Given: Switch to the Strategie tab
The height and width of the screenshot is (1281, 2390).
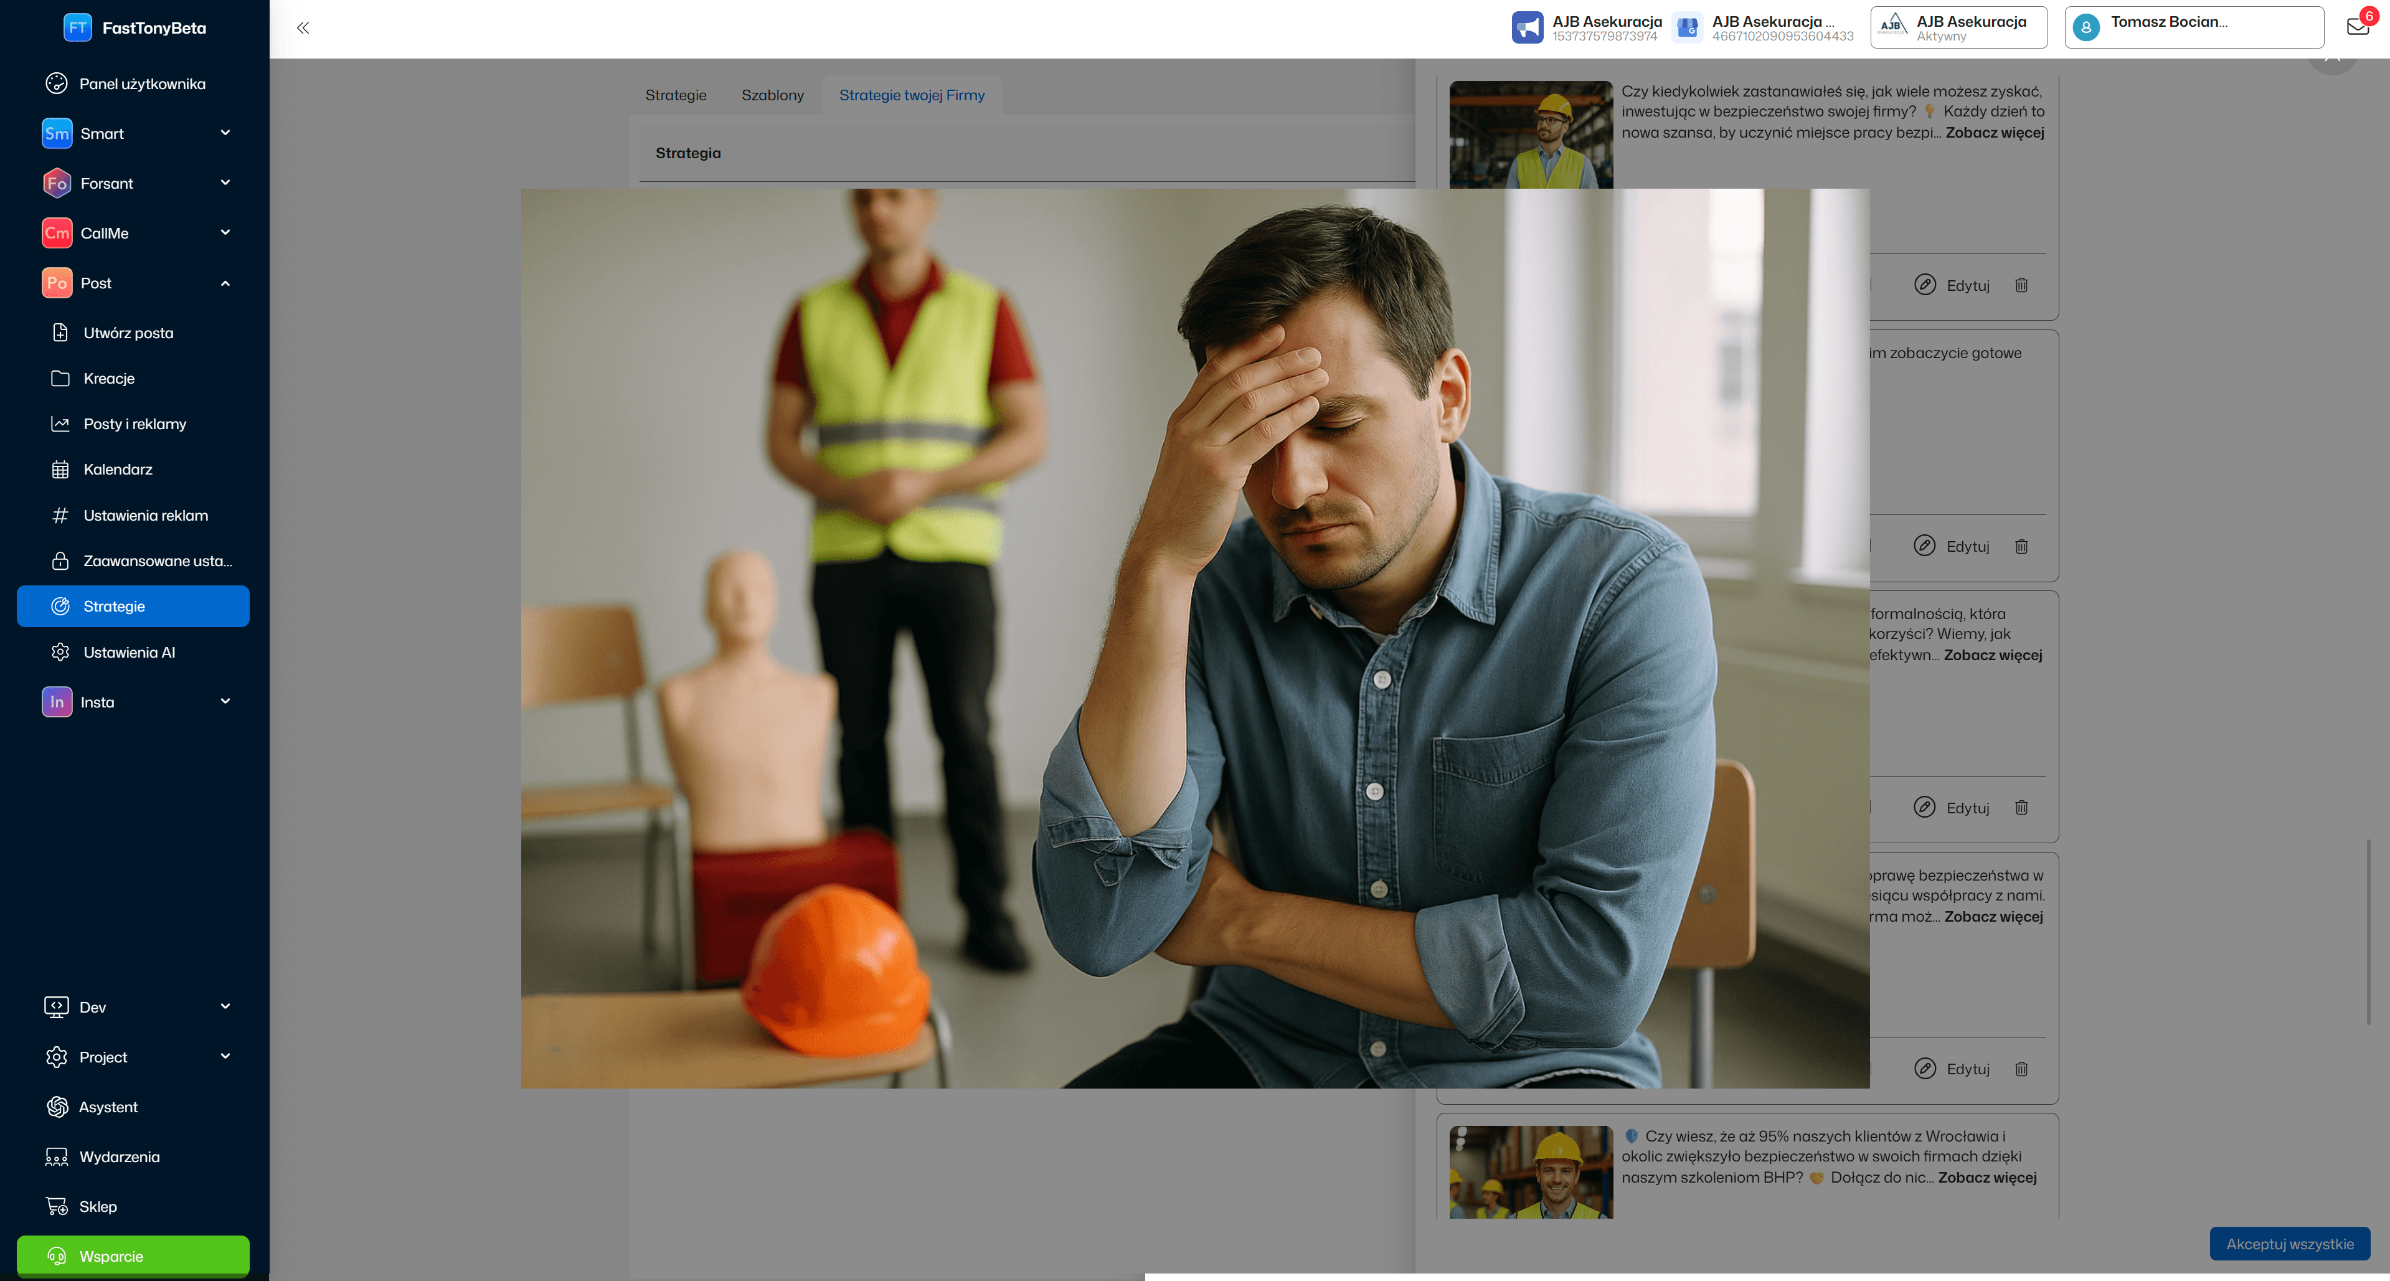Looking at the screenshot, I should click(x=676, y=95).
